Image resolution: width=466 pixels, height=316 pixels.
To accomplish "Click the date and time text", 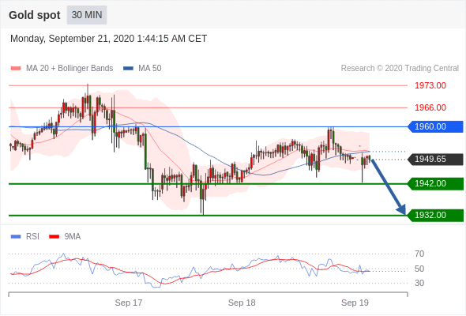I will pos(108,39).
